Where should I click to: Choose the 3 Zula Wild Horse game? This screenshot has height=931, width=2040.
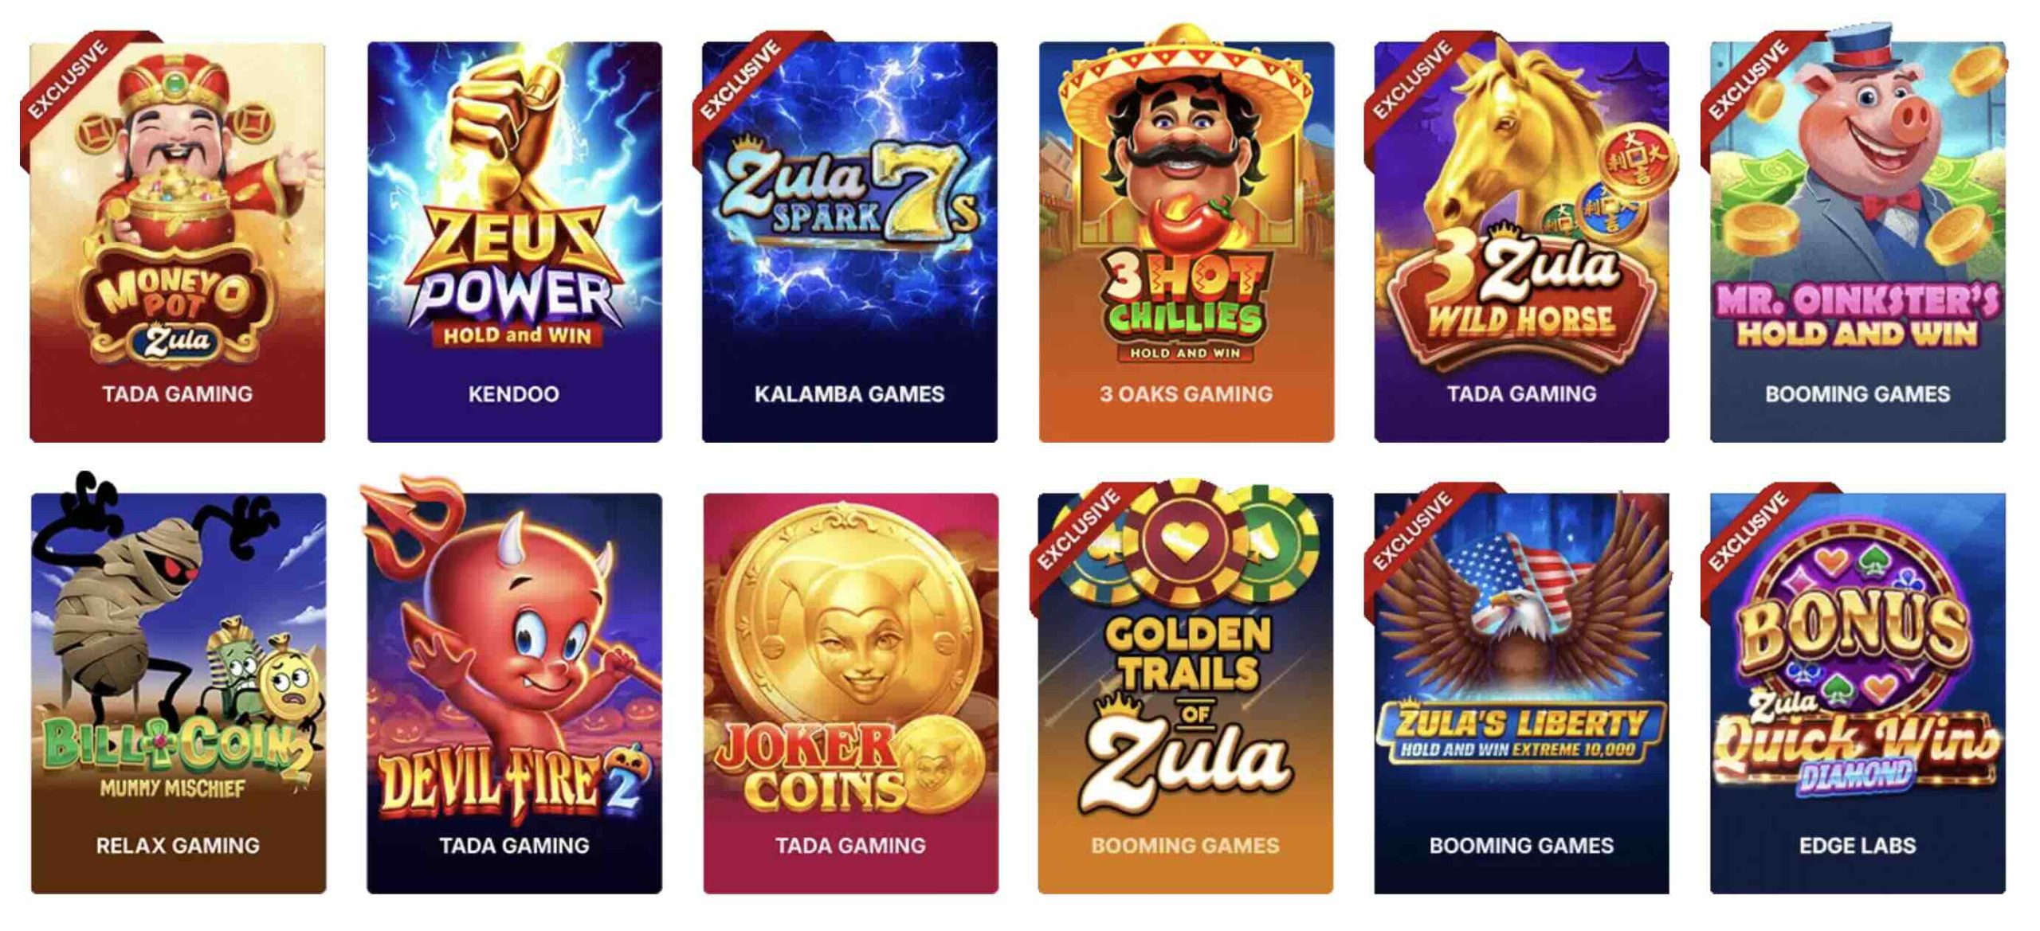[x=1521, y=241]
